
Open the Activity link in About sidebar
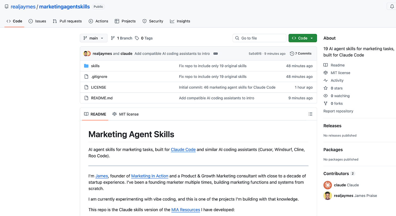pyautogui.click(x=334, y=80)
